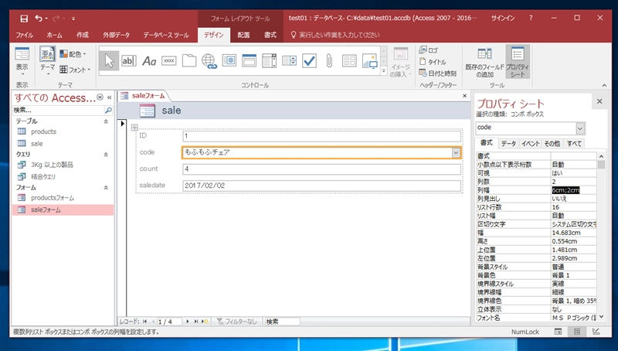Toggle the プロパティシート ribbon button
Image resolution: width=618 pixels, height=351 pixels.
[x=518, y=62]
